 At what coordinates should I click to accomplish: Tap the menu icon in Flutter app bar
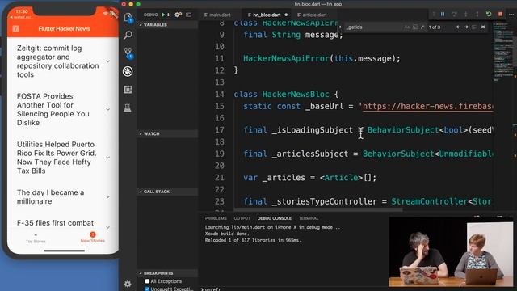click(15, 29)
